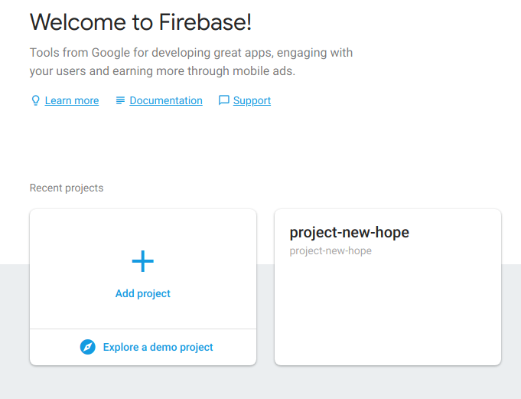The width and height of the screenshot is (521, 399).
Task: Select Explore a demo project text
Action: [158, 347]
